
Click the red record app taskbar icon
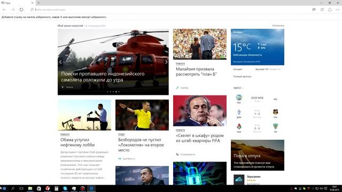coord(82,188)
